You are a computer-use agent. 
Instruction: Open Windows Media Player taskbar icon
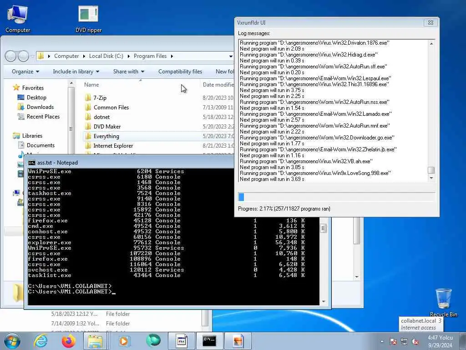coord(124,341)
